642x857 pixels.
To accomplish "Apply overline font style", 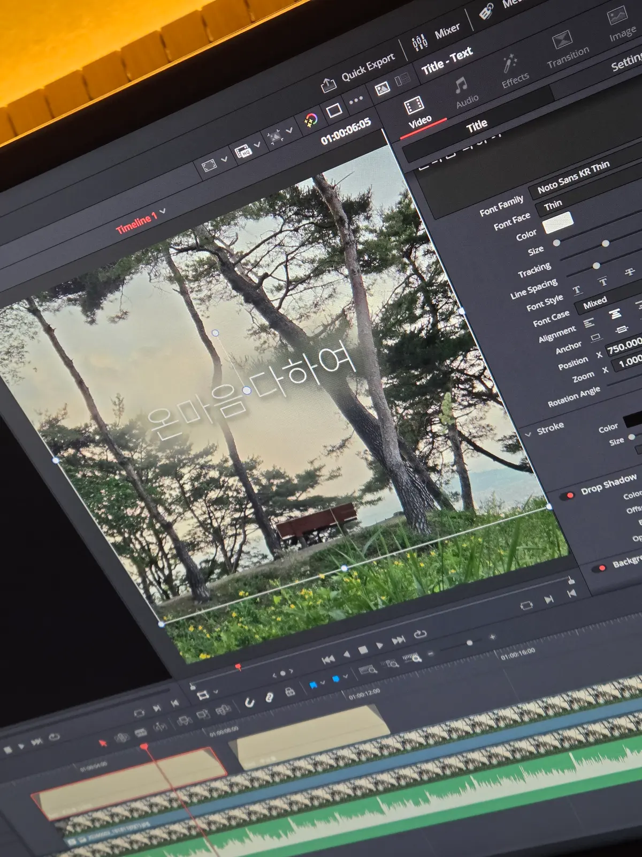I will (x=603, y=282).
